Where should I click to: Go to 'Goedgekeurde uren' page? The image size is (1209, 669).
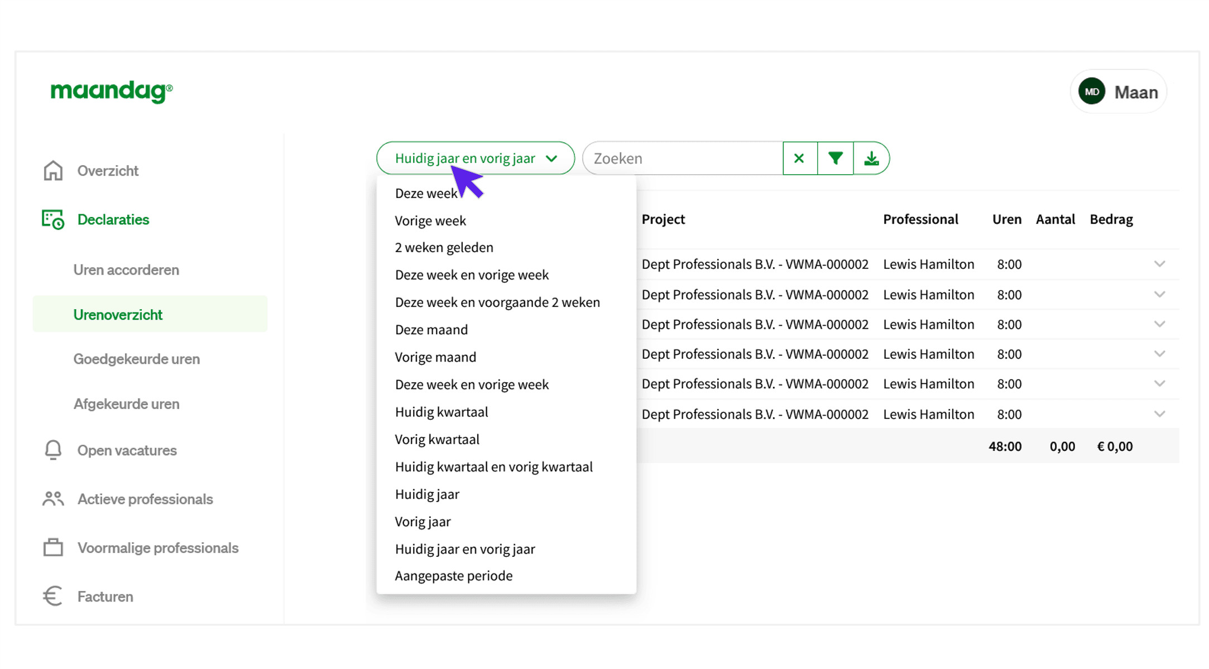click(x=136, y=359)
